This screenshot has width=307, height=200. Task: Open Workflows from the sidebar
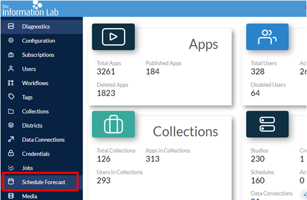[x=42, y=83]
